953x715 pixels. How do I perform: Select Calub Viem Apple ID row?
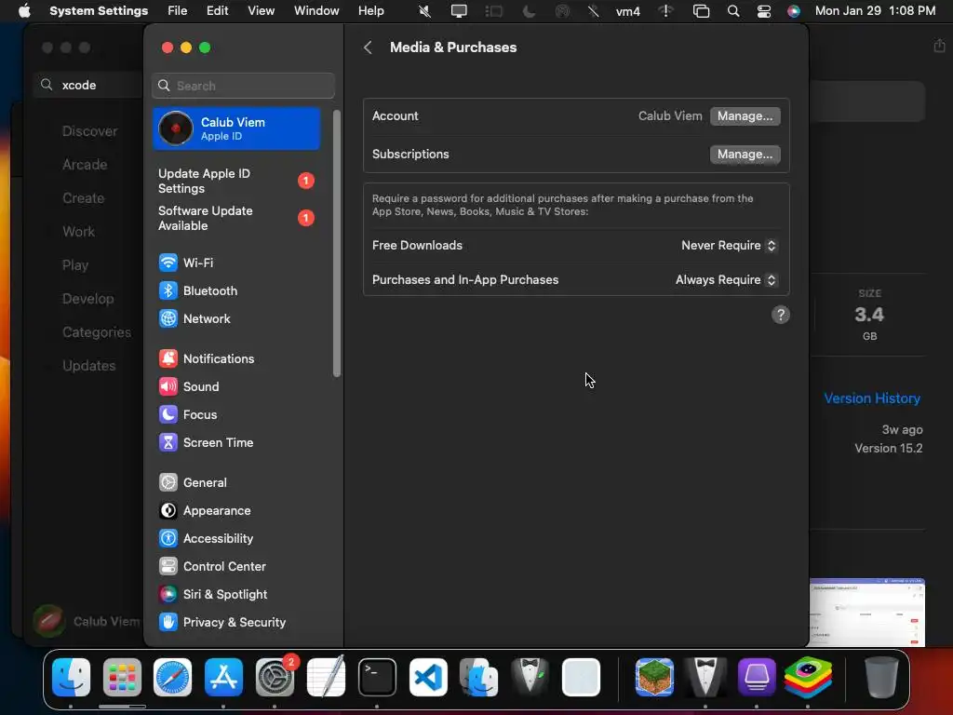click(235, 128)
